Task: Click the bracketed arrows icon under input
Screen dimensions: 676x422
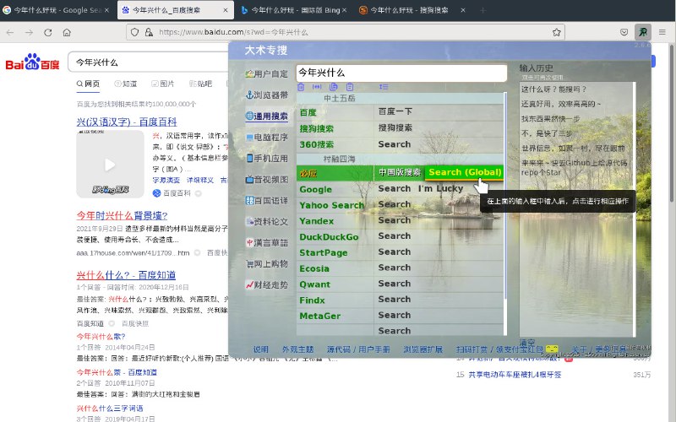Action: click(x=317, y=87)
